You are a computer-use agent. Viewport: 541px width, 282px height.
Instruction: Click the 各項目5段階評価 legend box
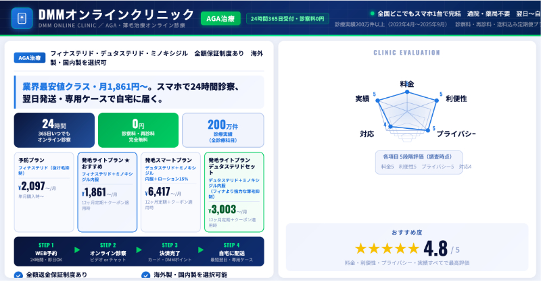tap(418, 161)
